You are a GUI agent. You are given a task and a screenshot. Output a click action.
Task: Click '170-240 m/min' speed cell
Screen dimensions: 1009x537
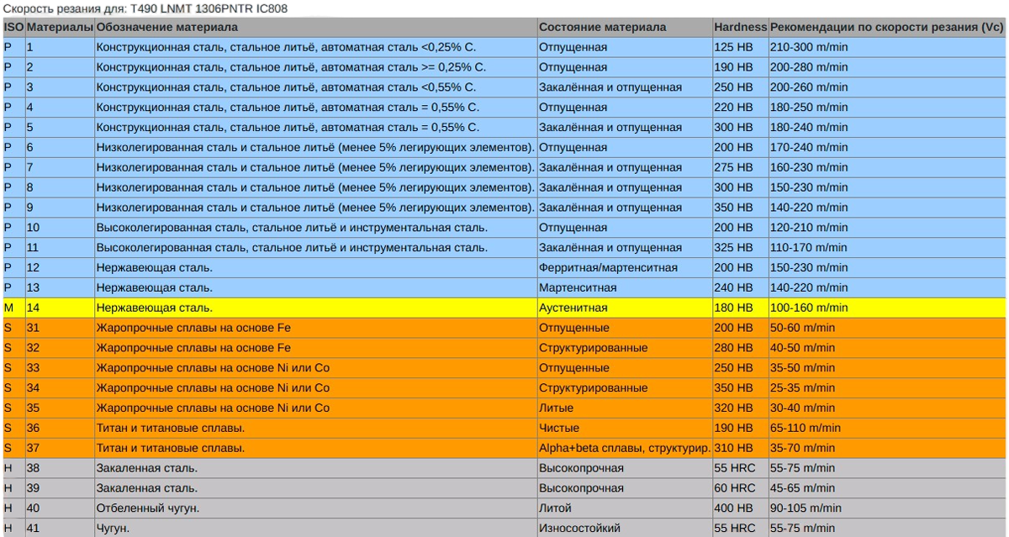coord(887,147)
